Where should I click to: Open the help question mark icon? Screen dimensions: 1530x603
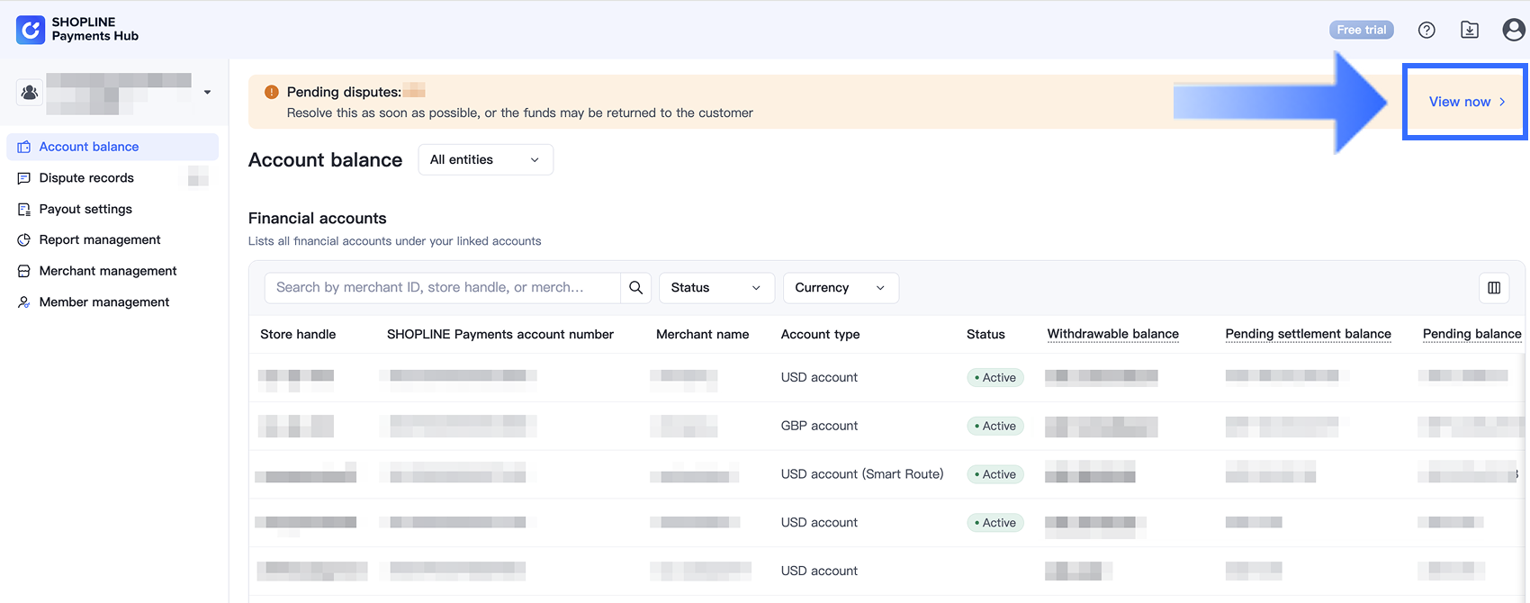click(x=1426, y=30)
